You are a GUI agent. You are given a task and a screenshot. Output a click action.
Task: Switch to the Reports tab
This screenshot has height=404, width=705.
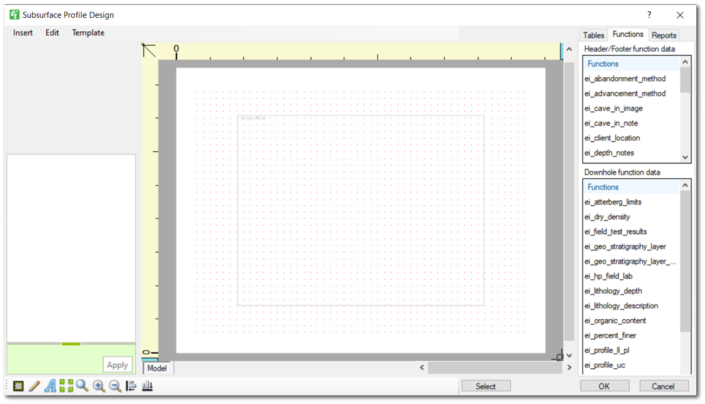[x=664, y=35]
